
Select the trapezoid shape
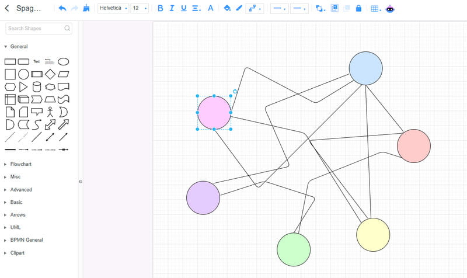50,99
